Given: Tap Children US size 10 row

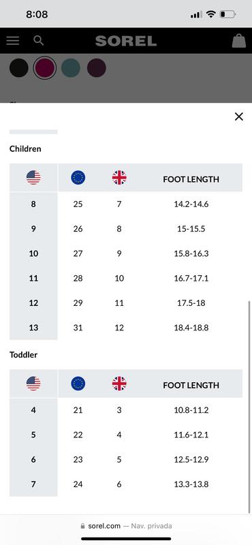Looking at the screenshot, I should click(x=126, y=253).
